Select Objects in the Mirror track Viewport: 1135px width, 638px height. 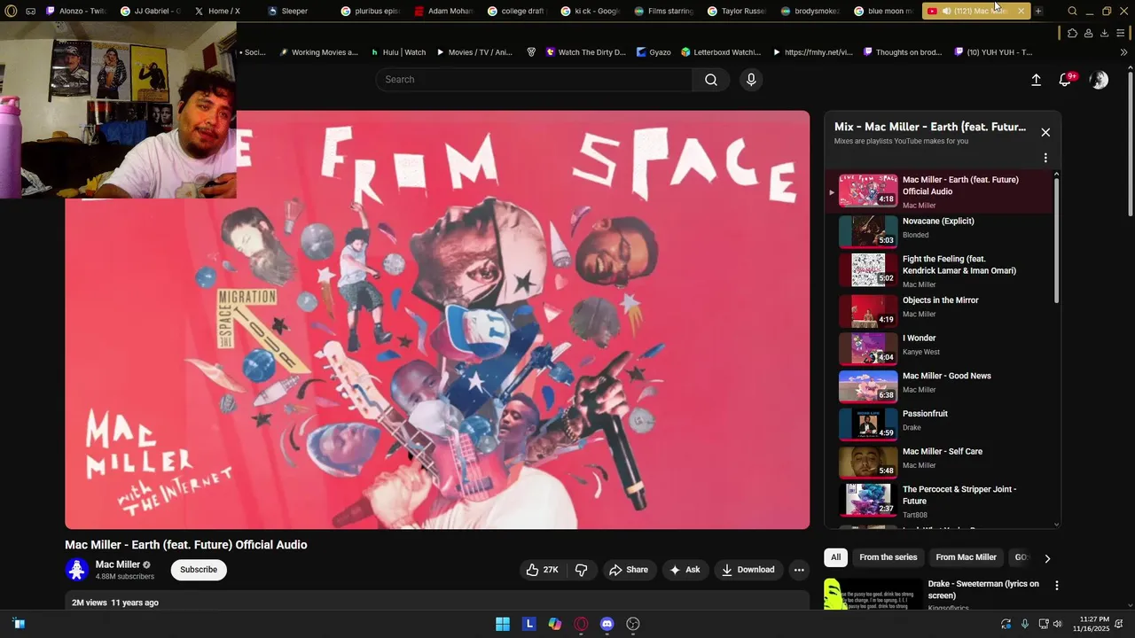click(x=940, y=310)
